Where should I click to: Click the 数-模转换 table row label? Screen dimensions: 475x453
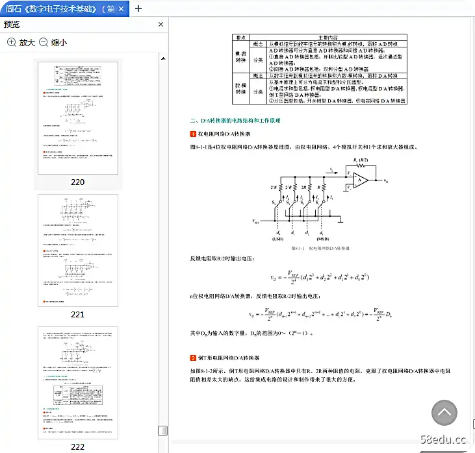(x=241, y=88)
